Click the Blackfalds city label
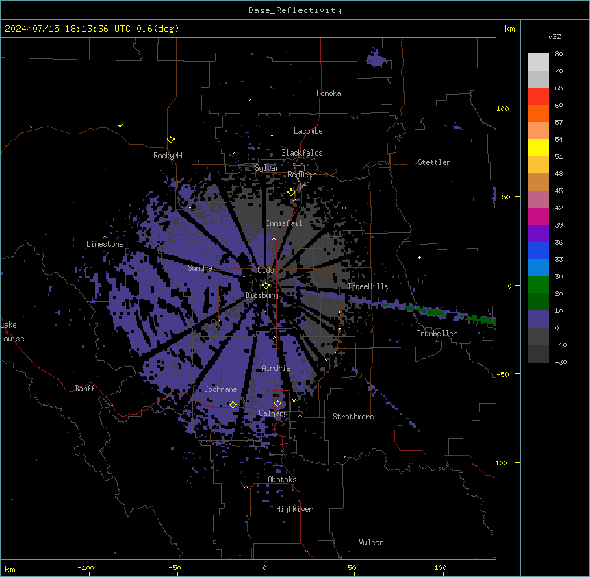The image size is (590, 577). [302, 153]
